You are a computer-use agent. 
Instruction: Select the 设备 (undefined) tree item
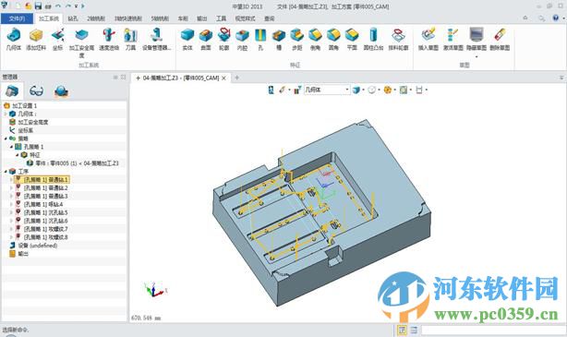(38, 246)
